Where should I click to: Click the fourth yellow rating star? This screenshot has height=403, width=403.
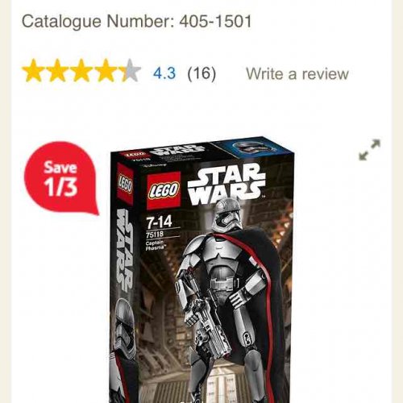point(106,70)
